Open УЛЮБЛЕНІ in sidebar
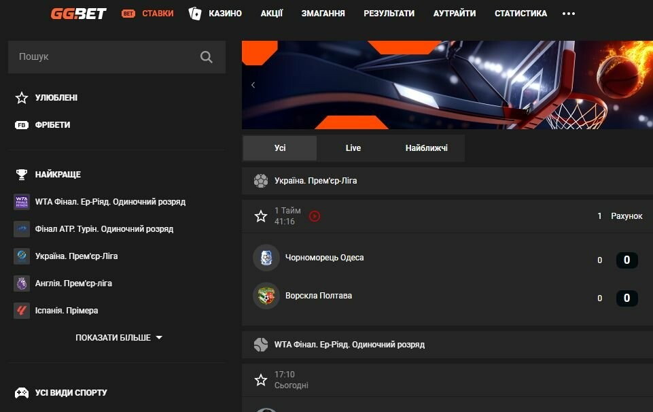The image size is (653, 412). tap(56, 98)
